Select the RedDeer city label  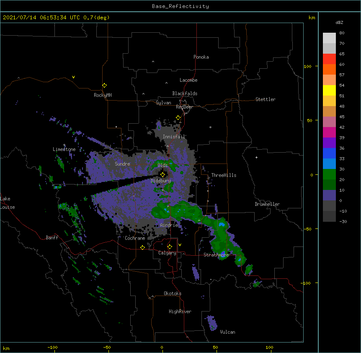point(184,107)
